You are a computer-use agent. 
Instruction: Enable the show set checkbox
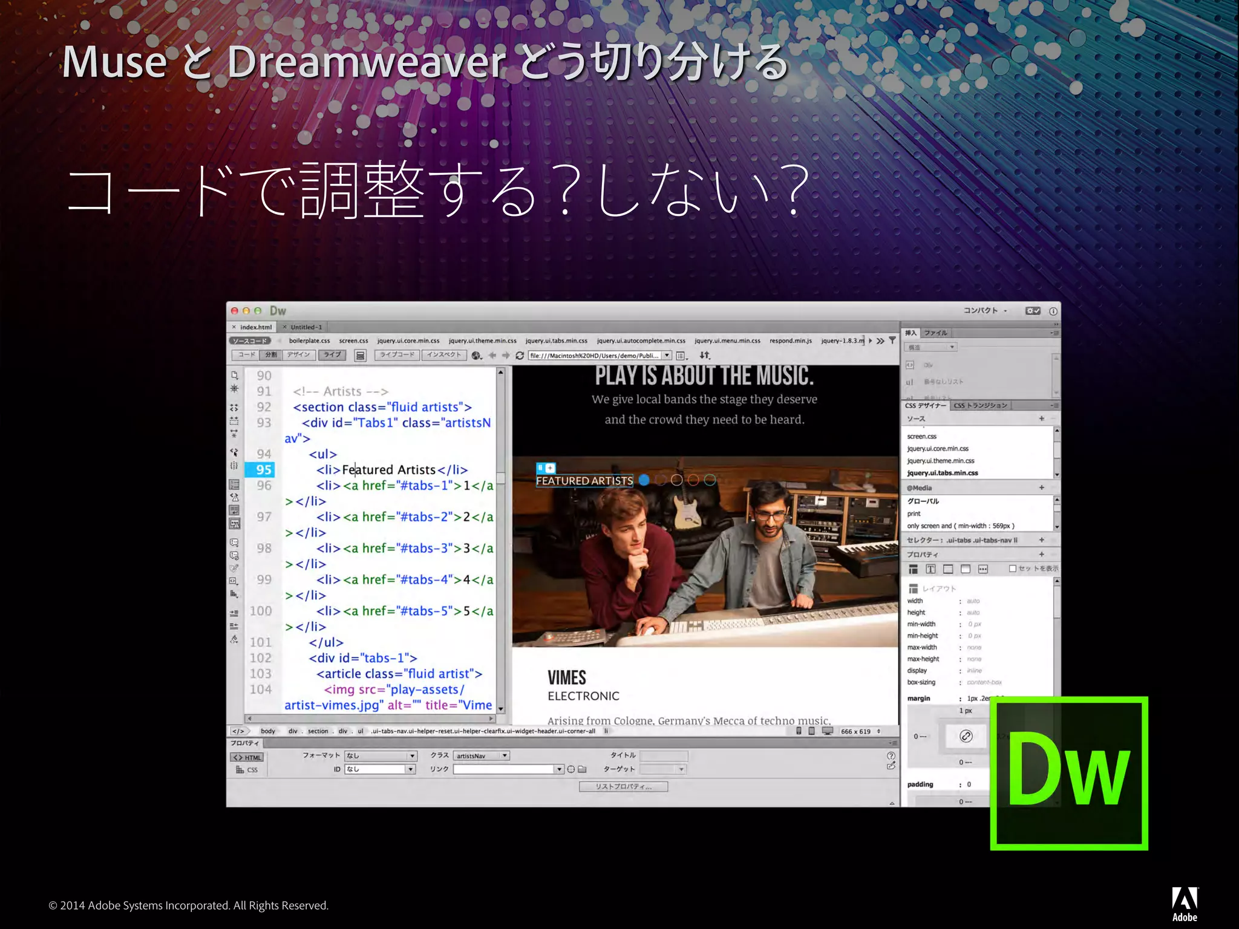coord(1012,569)
